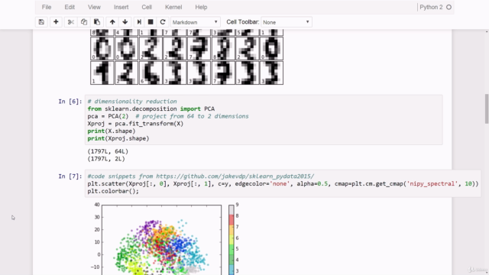Screen dimensions: 489x275
Task: Click the output text (1797L, 2L)
Action: click(x=106, y=159)
